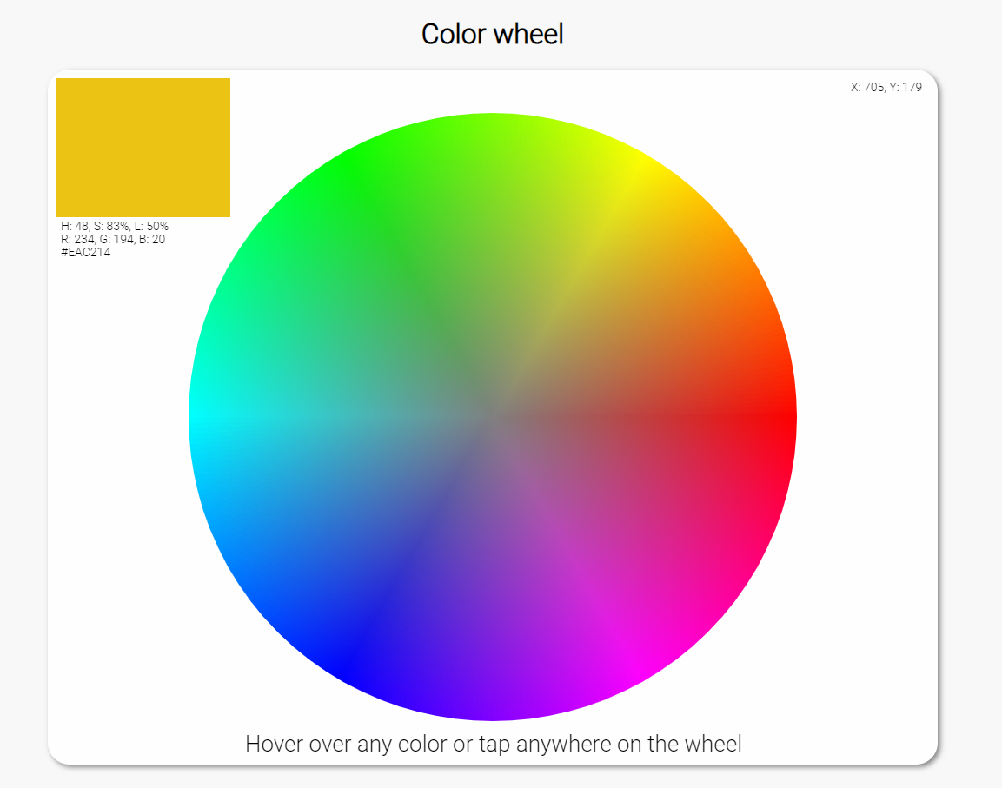This screenshot has width=1002, height=788.
Task: Click the desaturated center of the wheel
Action: 491,417
